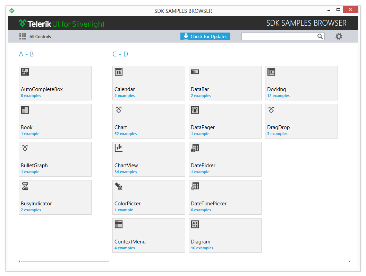366x276 pixels.
Task: Open the 3 examples link under DragDrop
Action: [x=277, y=134]
